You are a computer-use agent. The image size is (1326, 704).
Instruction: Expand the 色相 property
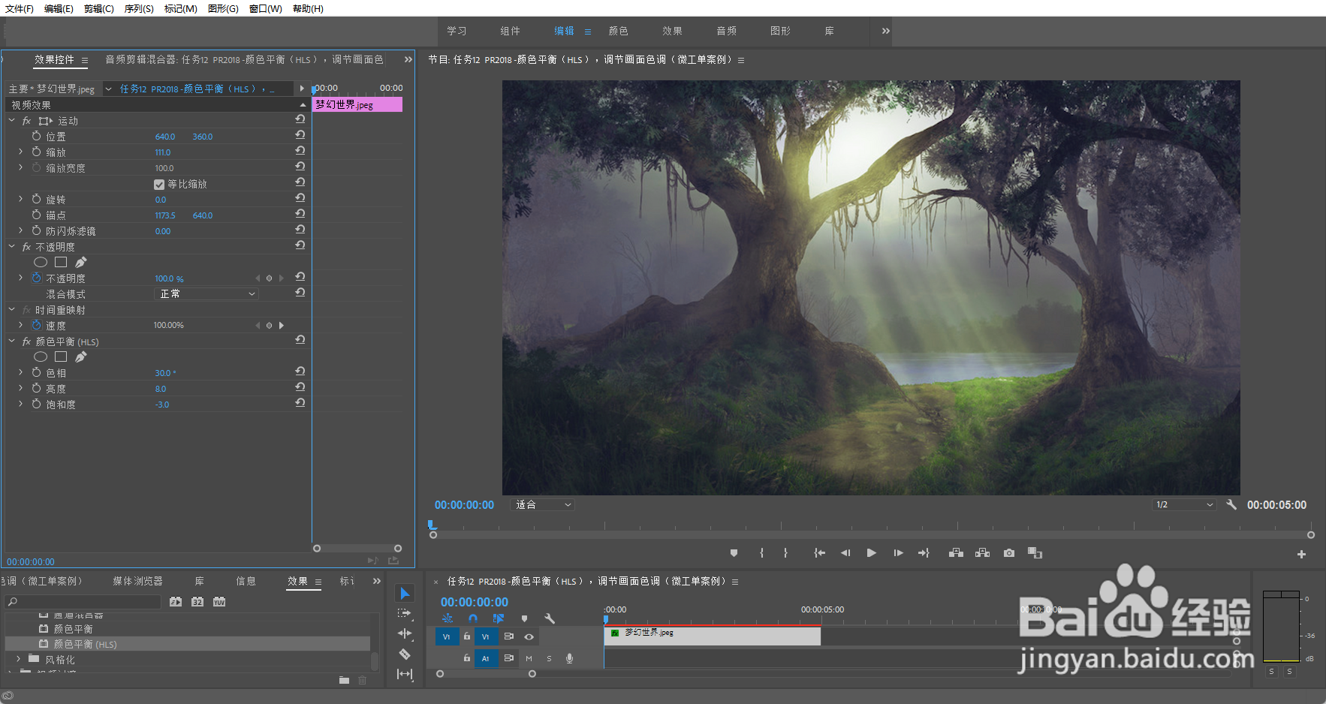(x=20, y=372)
